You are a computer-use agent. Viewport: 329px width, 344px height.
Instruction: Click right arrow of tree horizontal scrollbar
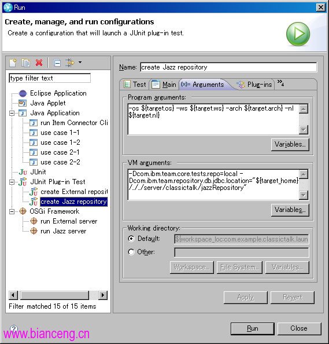[103, 295]
